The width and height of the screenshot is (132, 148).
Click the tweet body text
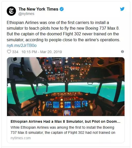click(63, 31)
